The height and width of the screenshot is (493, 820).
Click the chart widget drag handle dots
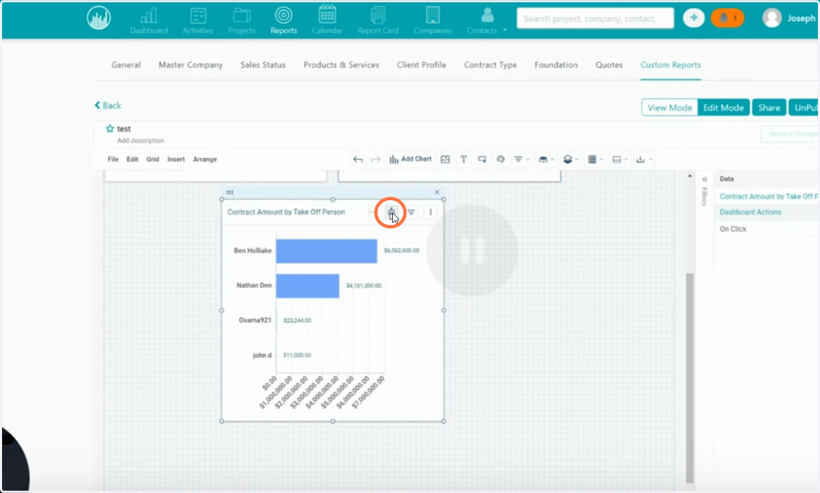click(x=230, y=193)
